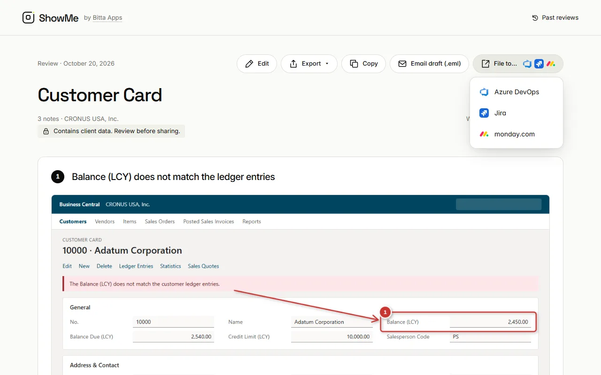Select the Sales Orders tab in screenshot
The image size is (601, 375).
click(160, 222)
